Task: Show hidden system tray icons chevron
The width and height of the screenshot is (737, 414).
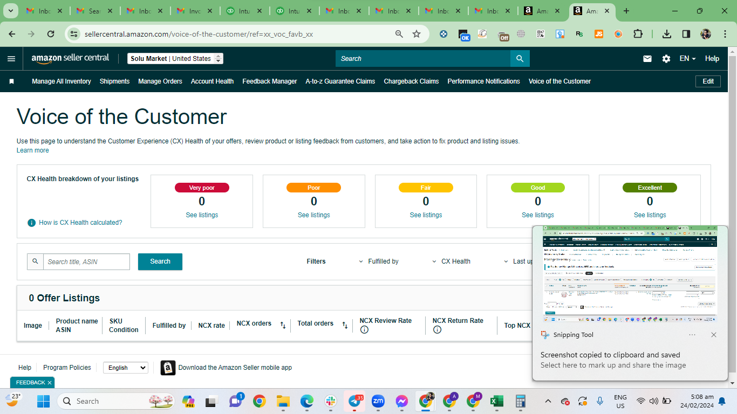Action: [548, 401]
